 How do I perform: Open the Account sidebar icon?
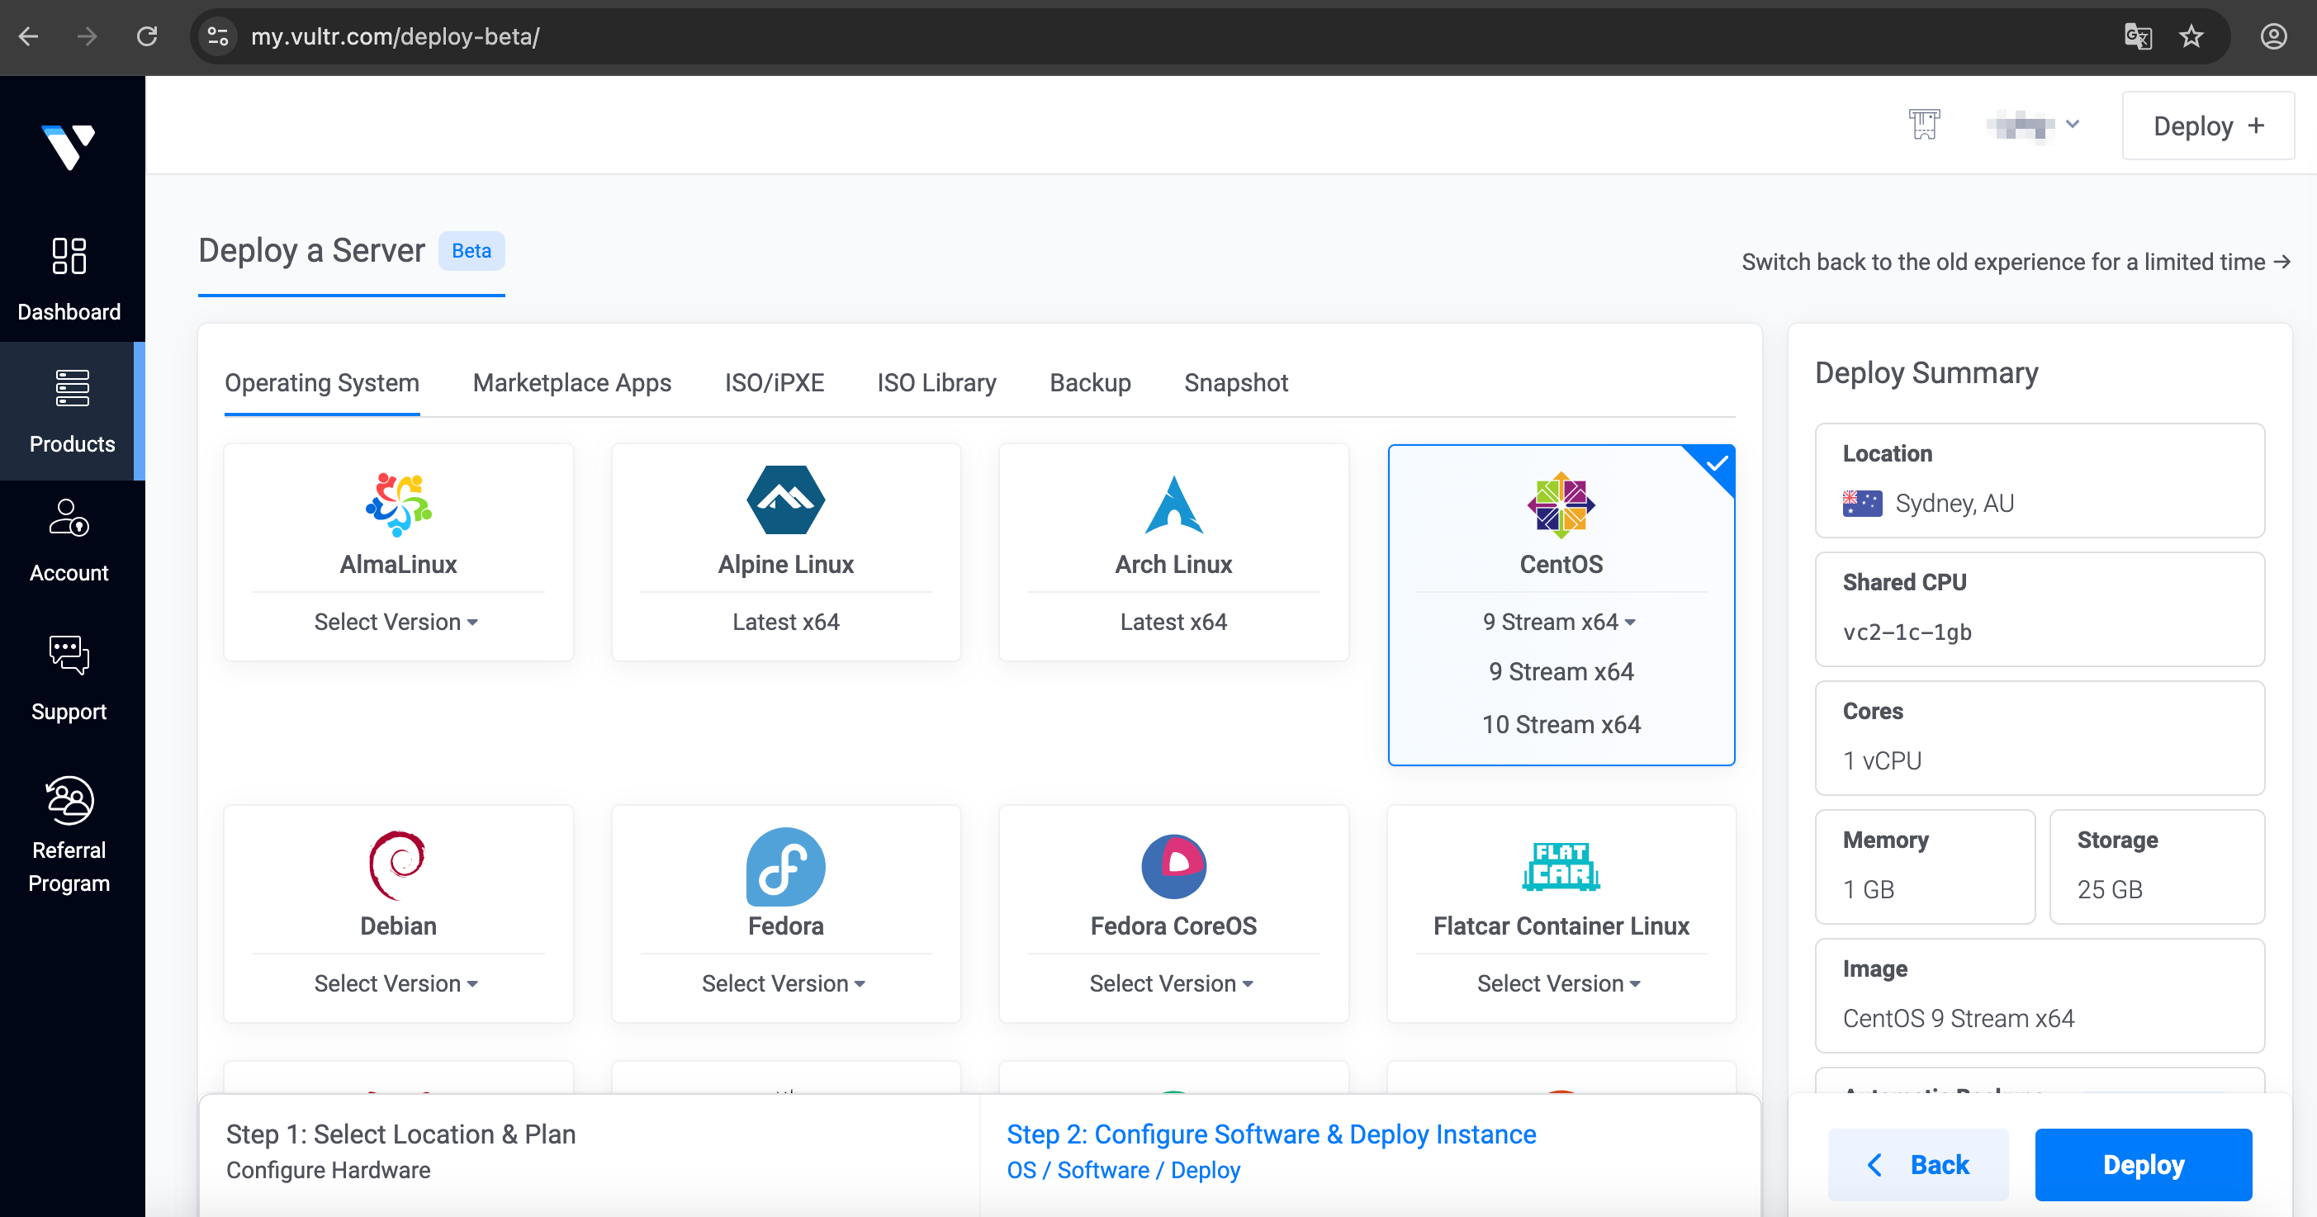pyautogui.click(x=69, y=519)
